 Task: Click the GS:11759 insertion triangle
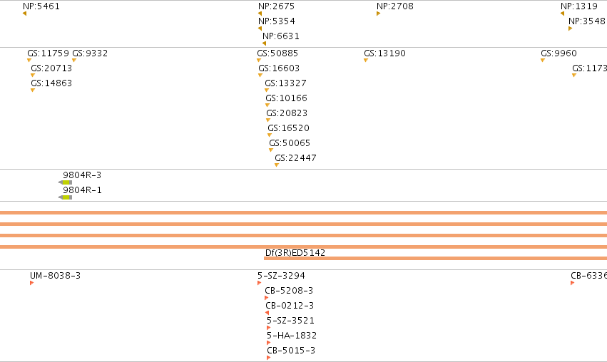point(29,61)
